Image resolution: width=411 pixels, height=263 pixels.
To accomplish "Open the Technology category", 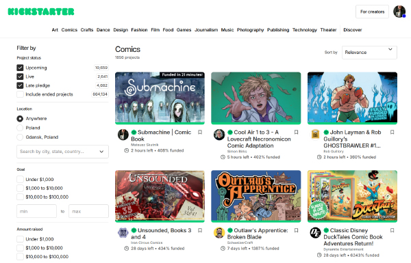I will (305, 30).
